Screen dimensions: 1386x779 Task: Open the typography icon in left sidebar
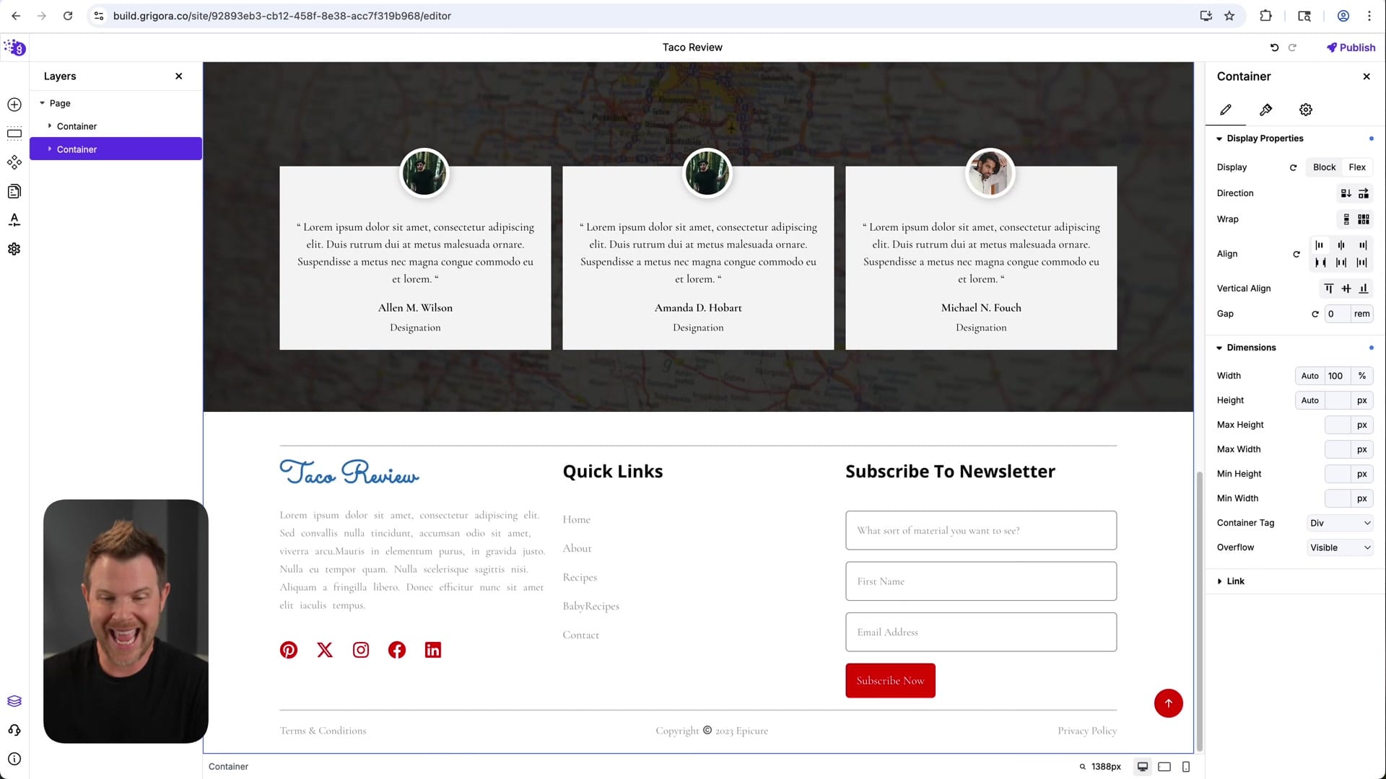click(x=14, y=220)
